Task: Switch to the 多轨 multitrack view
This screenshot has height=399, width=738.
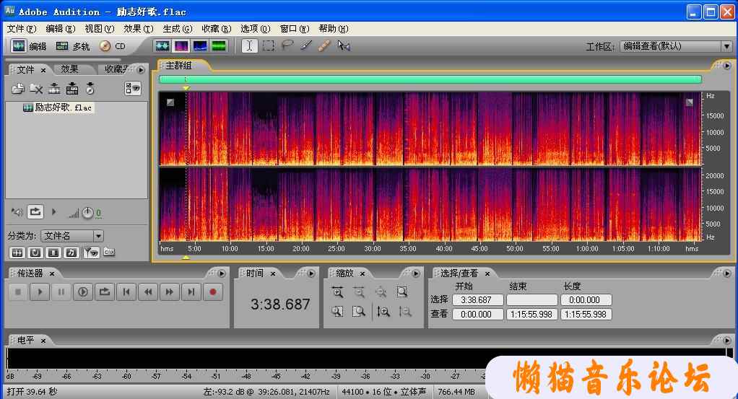Action: pyautogui.click(x=72, y=46)
